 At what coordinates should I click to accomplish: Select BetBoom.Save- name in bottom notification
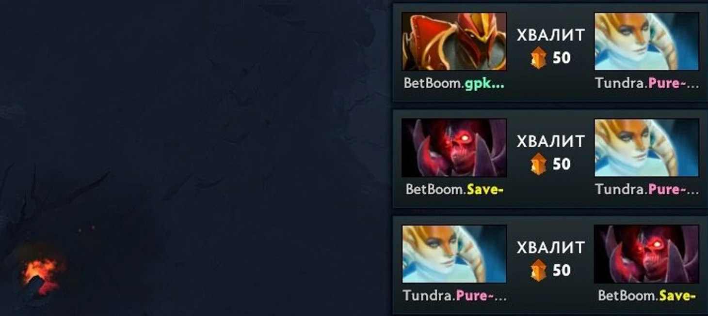click(647, 295)
